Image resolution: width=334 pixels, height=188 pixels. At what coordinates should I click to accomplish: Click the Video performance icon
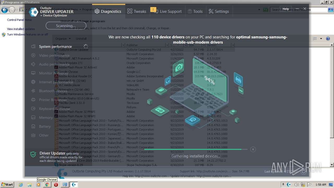click(x=33, y=55)
